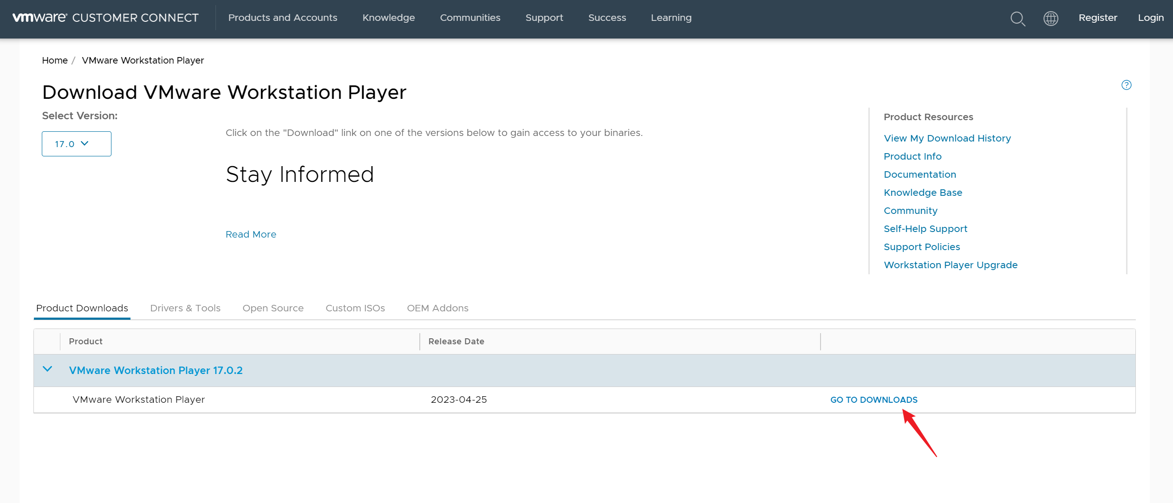Open the OEM Addons tab
The image size is (1173, 503).
437,308
